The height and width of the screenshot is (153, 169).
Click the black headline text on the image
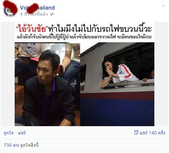100,28
